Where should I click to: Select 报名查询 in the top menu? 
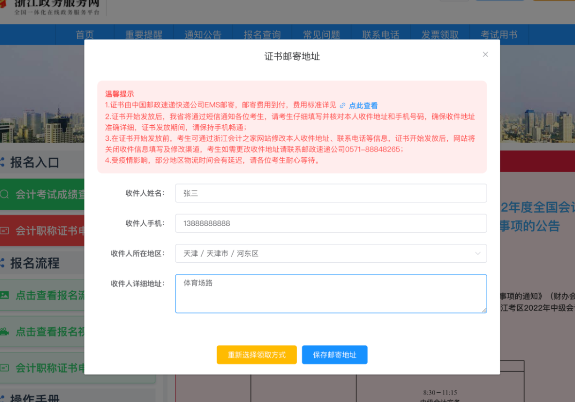click(262, 35)
